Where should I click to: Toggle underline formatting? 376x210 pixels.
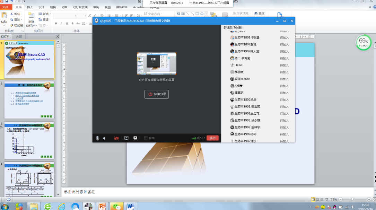tap(67, 23)
